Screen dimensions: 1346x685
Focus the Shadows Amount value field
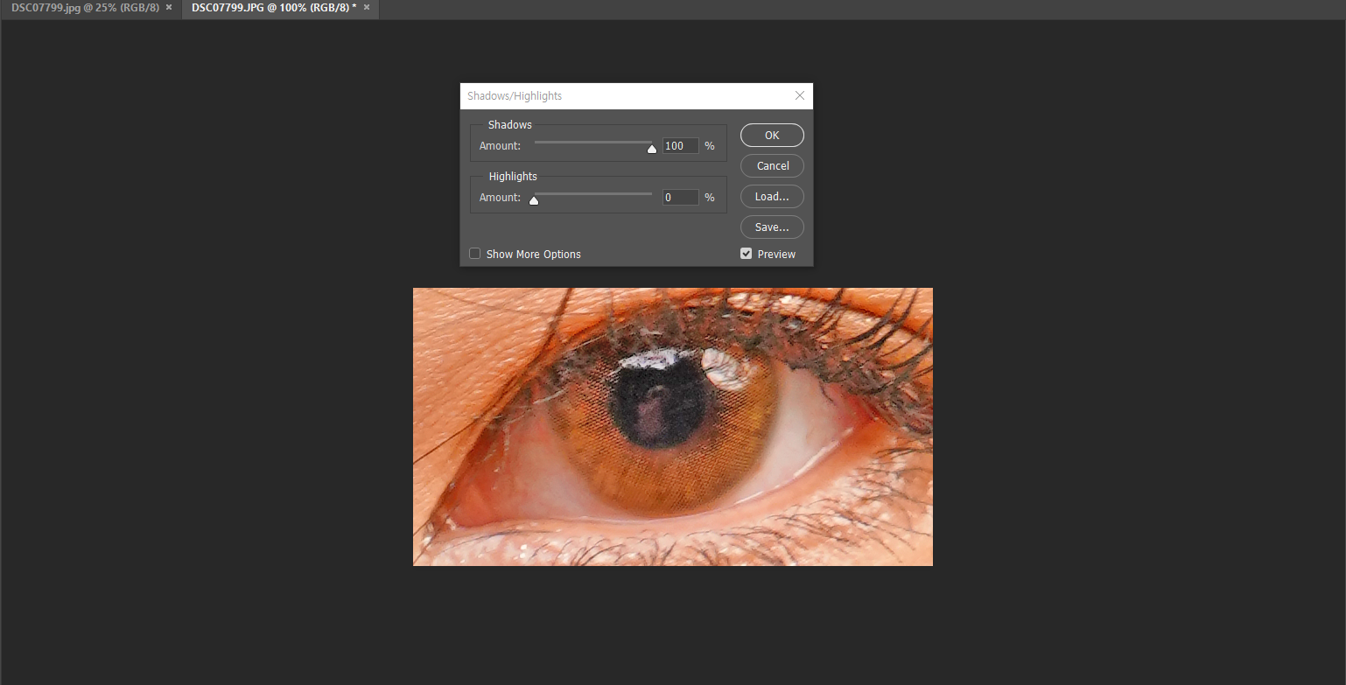tap(680, 146)
